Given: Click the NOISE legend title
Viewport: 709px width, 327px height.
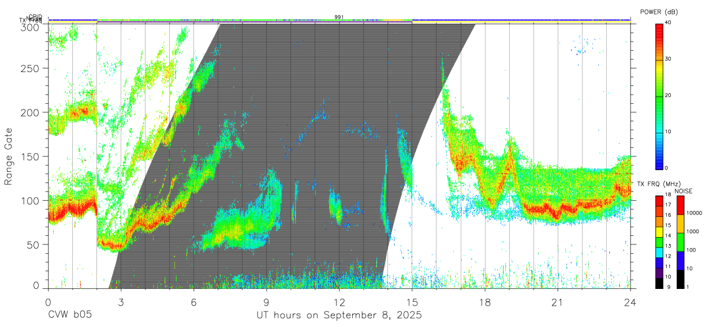Looking at the screenshot, I should click(x=683, y=191).
